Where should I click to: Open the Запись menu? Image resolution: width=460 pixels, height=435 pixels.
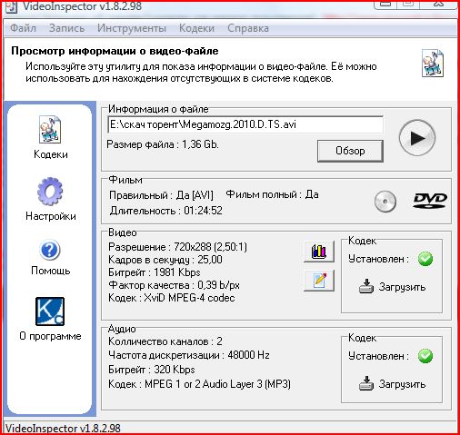click(66, 28)
